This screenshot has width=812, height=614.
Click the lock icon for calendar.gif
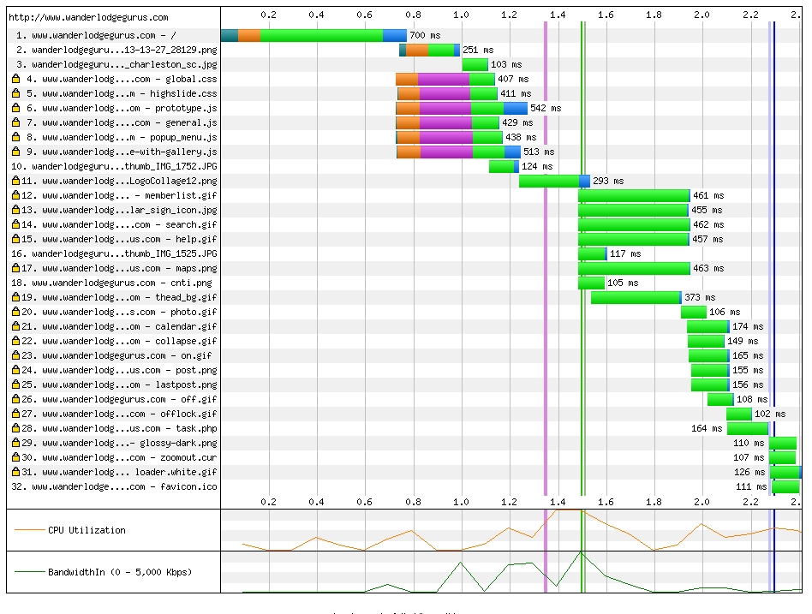pos(15,326)
